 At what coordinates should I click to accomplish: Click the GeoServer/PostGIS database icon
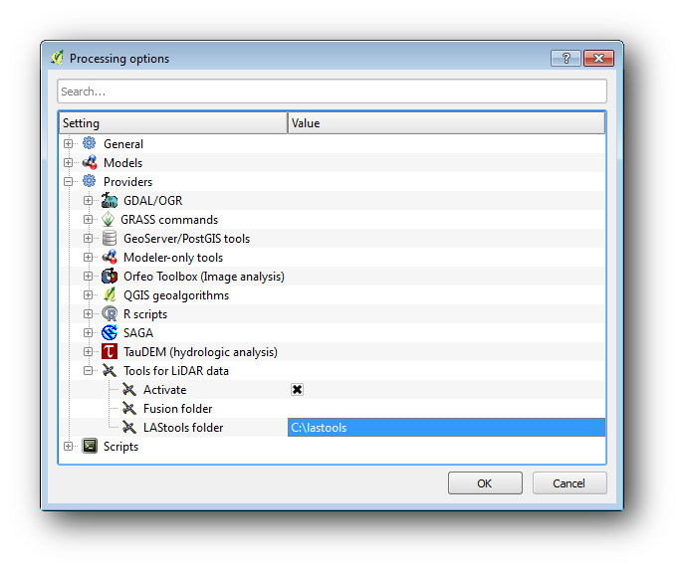[x=110, y=239]
